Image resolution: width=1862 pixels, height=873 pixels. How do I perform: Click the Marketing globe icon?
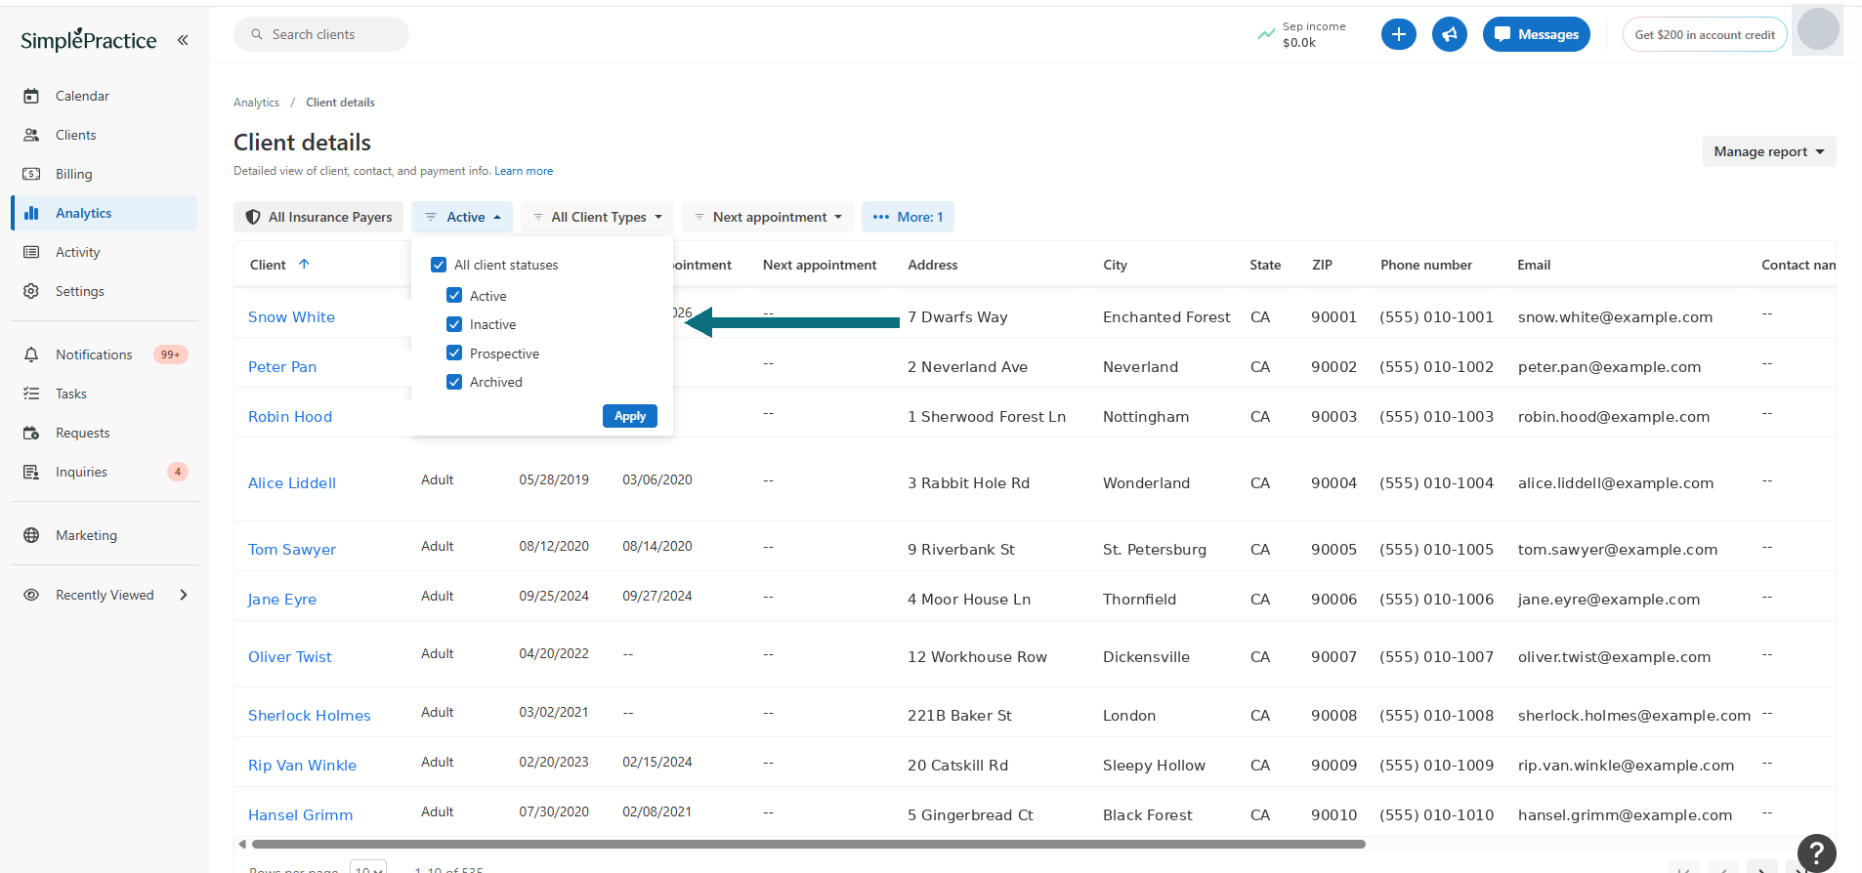(x=31, y=535)
